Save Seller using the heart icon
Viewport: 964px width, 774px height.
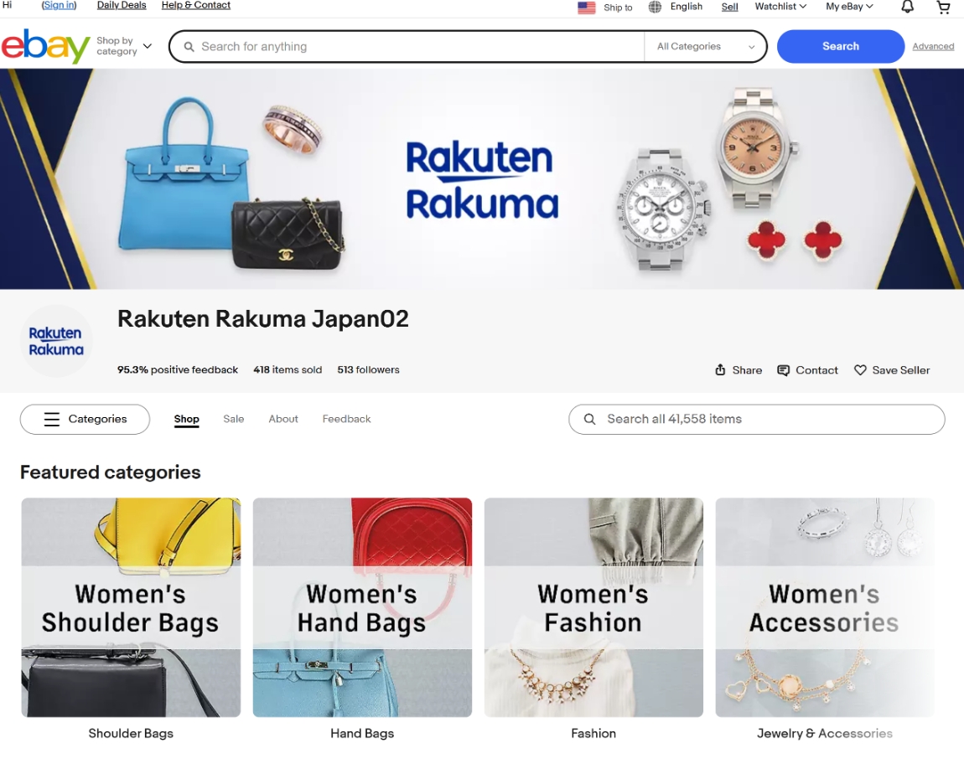860,370
